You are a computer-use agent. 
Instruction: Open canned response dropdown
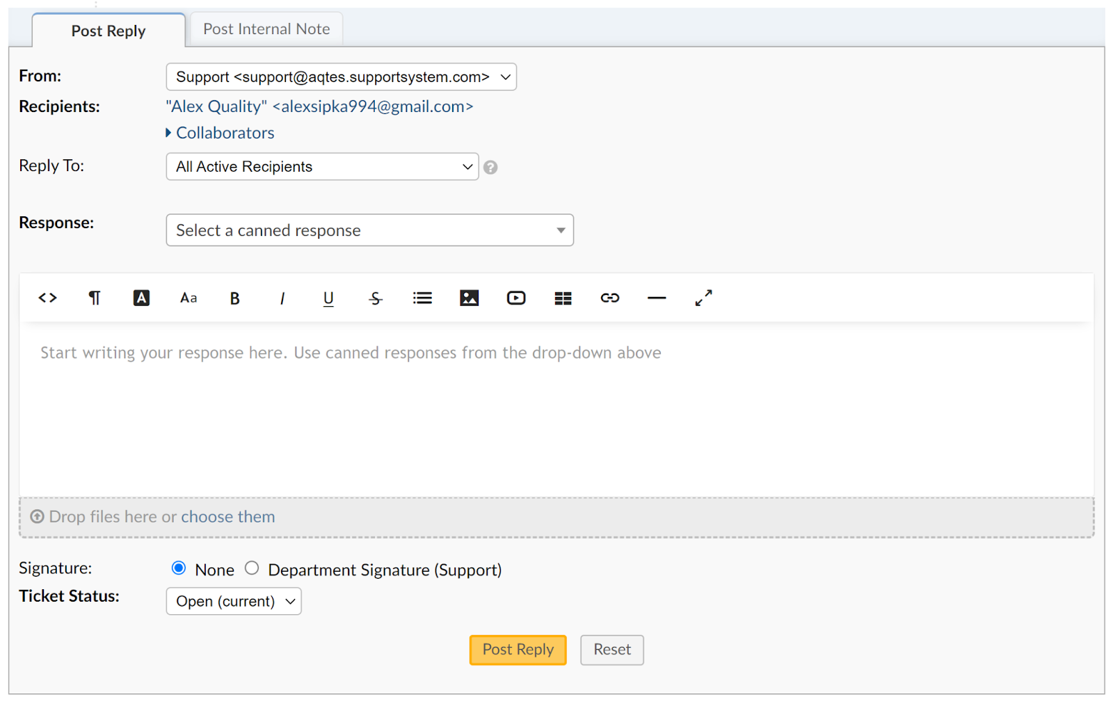[x=369, y=230]
